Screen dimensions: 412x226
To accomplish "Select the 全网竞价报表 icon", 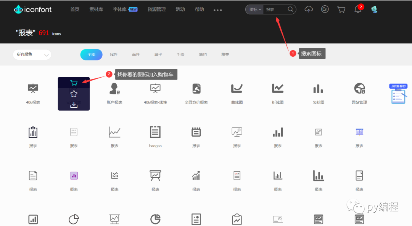I will [x=196, y=88].
